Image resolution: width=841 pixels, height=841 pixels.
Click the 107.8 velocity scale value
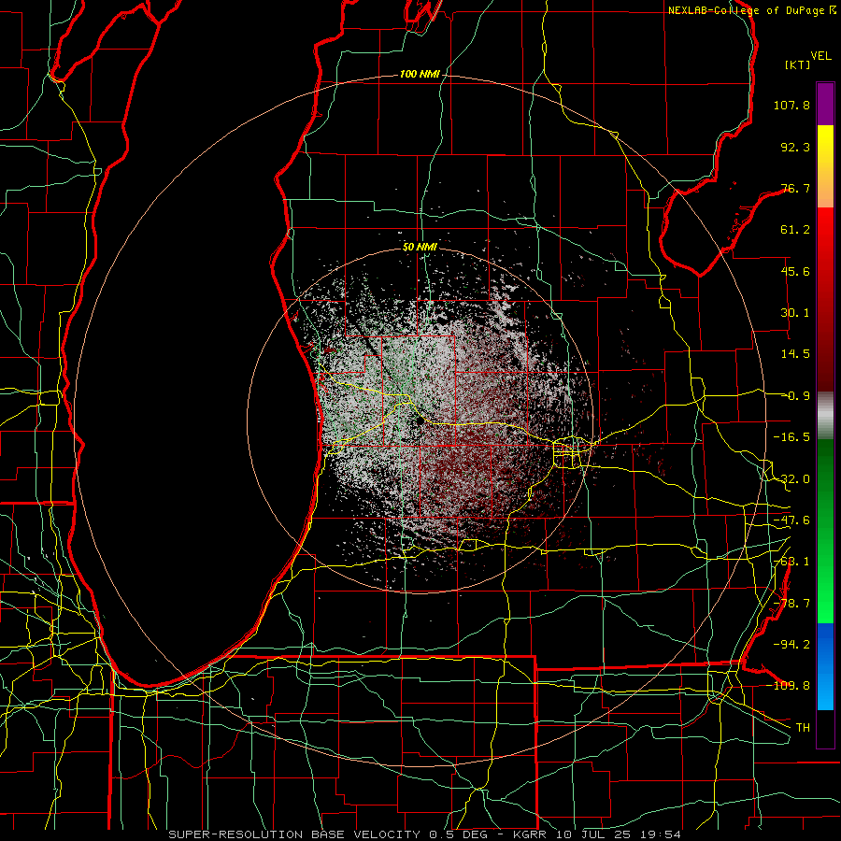[x=791, y=105]
